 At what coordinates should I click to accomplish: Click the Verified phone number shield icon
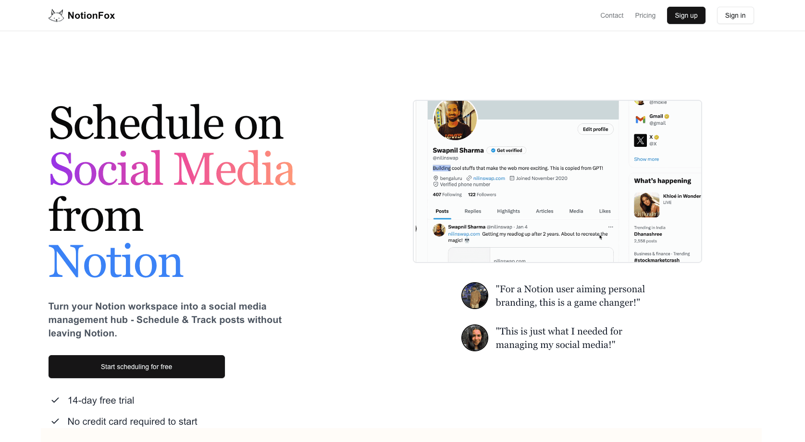click(x=436, y=184)
